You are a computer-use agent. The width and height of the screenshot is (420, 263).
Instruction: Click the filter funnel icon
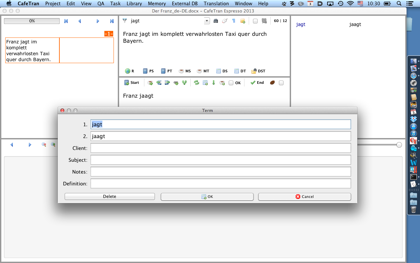[x=125, y=21]
